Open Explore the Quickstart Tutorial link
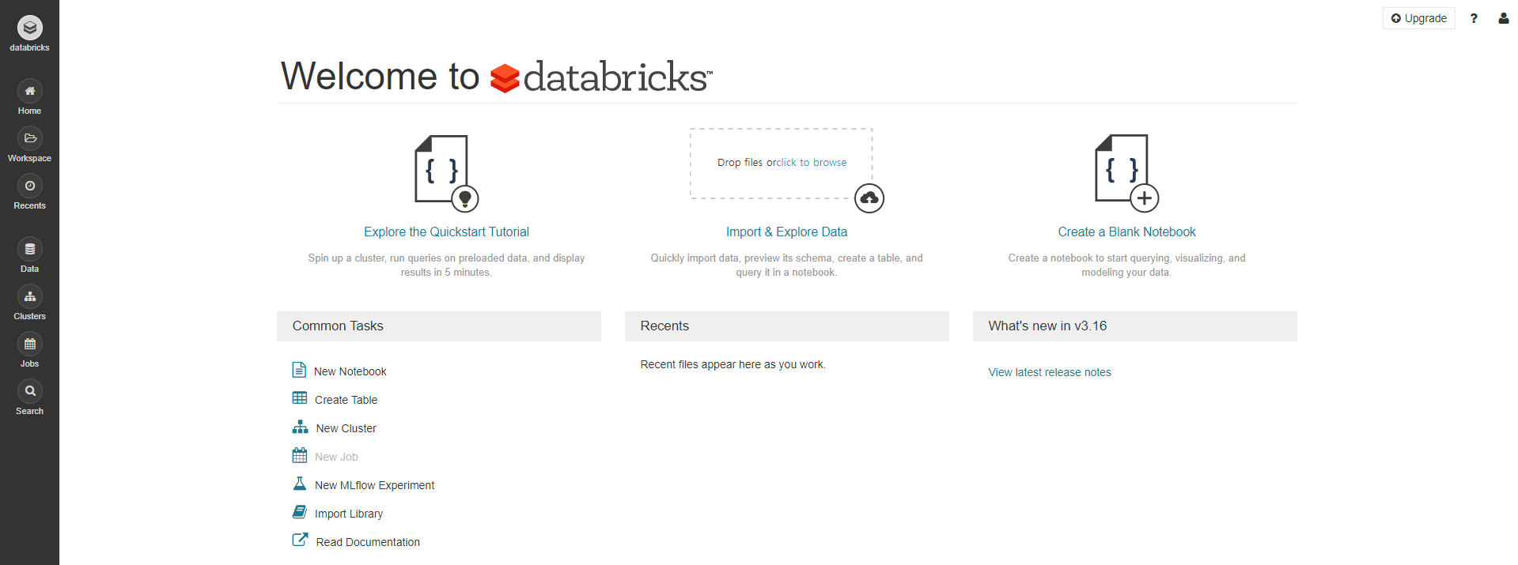This screenshot has height=565, width=1518. pyautogui.click(x=446, y=232)
